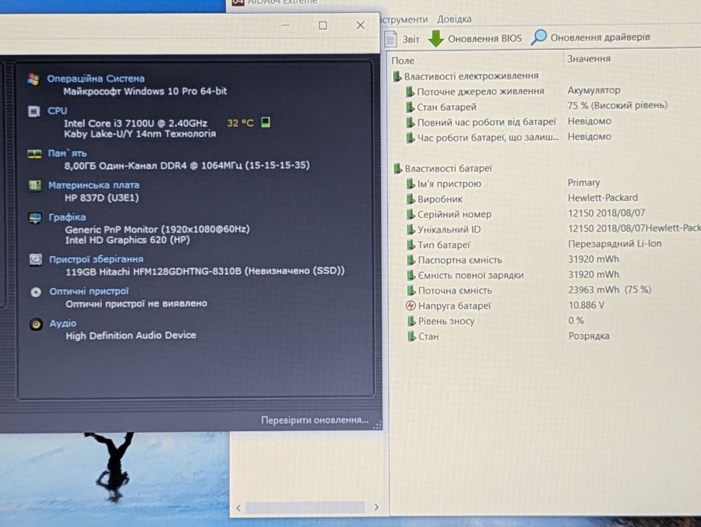Click the Поточна ємність row icon
701x527 pixels.
410,290
